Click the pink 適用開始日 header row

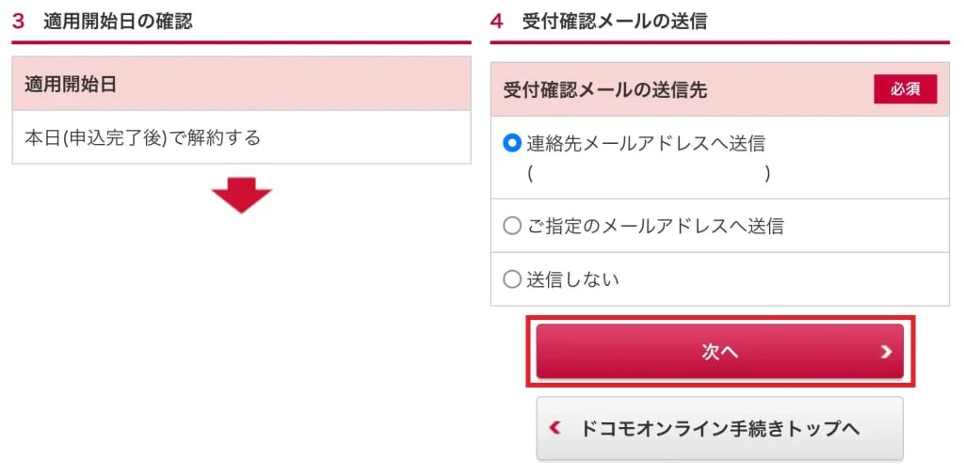[x=241, y=85]
